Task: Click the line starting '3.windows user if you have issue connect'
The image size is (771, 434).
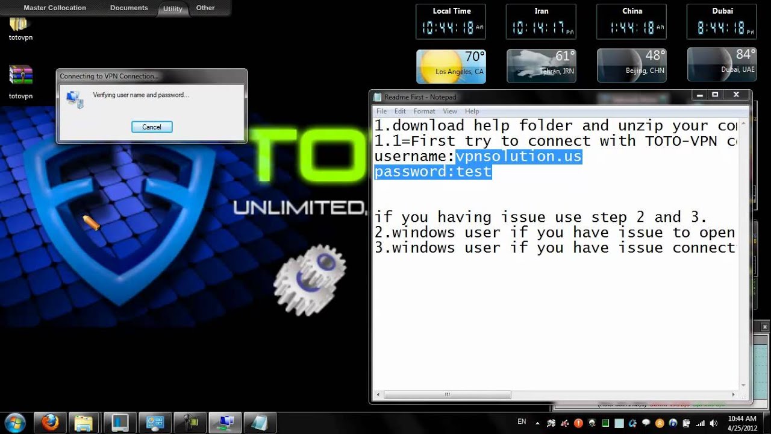Action: [556, 248]
